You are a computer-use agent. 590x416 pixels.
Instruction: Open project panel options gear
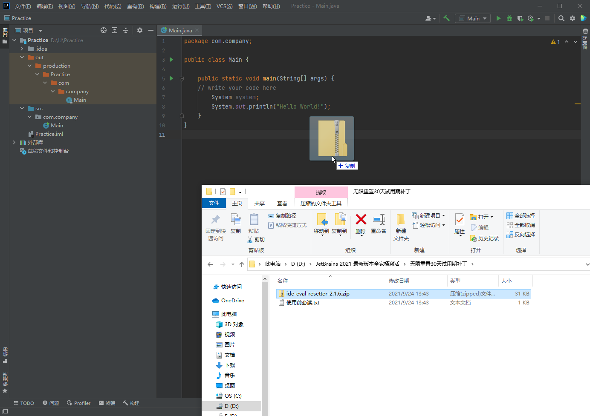click(140, 30)
